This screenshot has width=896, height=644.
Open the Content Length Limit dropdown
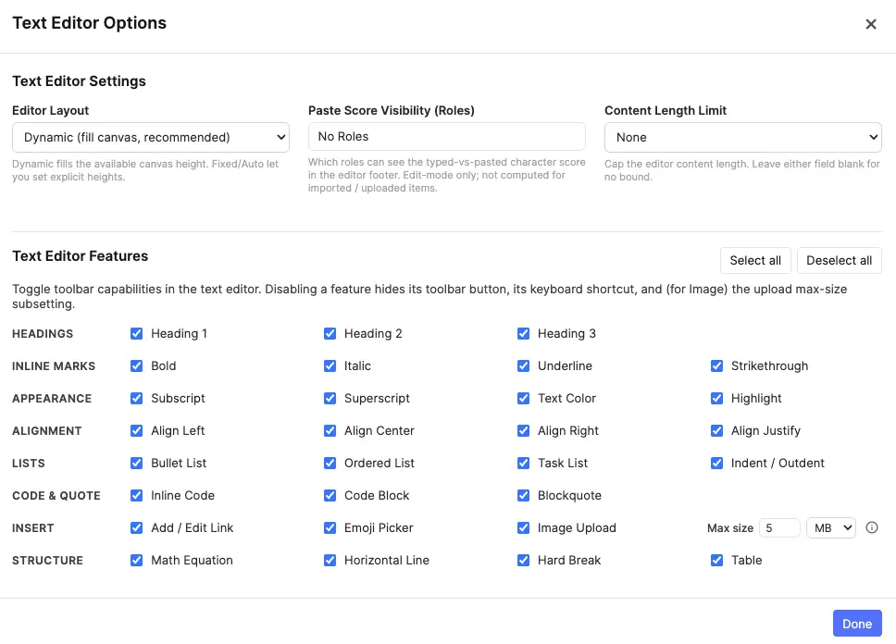[x=743, y=137]
